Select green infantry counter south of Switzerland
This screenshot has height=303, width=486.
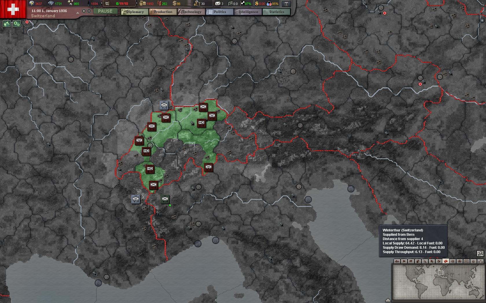coord(165,199)
